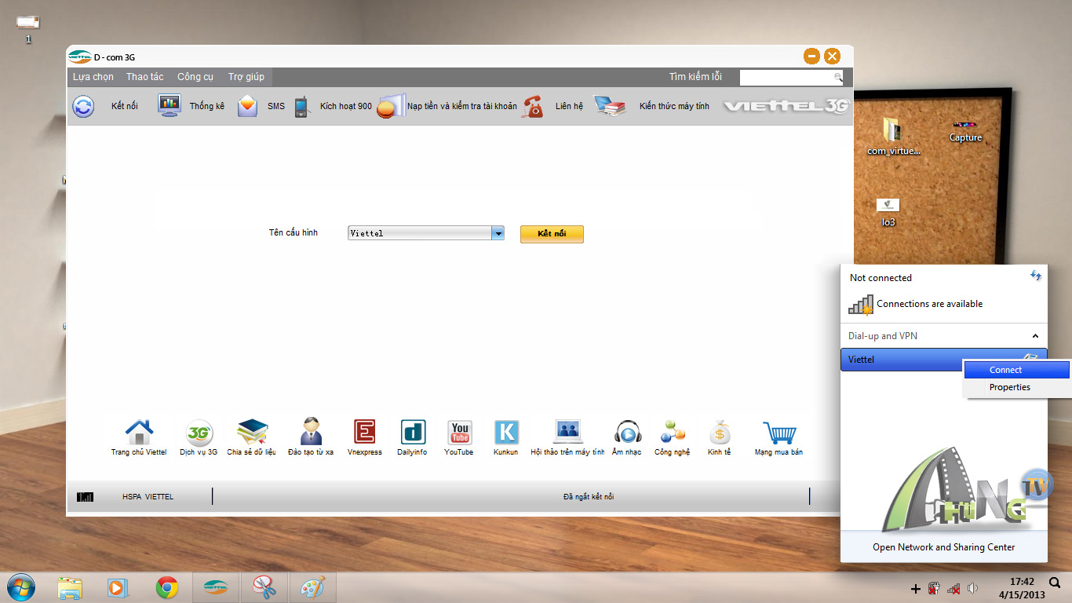Image resolution: width=1072 pixels, height=603 pixels.
Task: Open Thống kê statistics monitor icon
Action: (170, 106)
